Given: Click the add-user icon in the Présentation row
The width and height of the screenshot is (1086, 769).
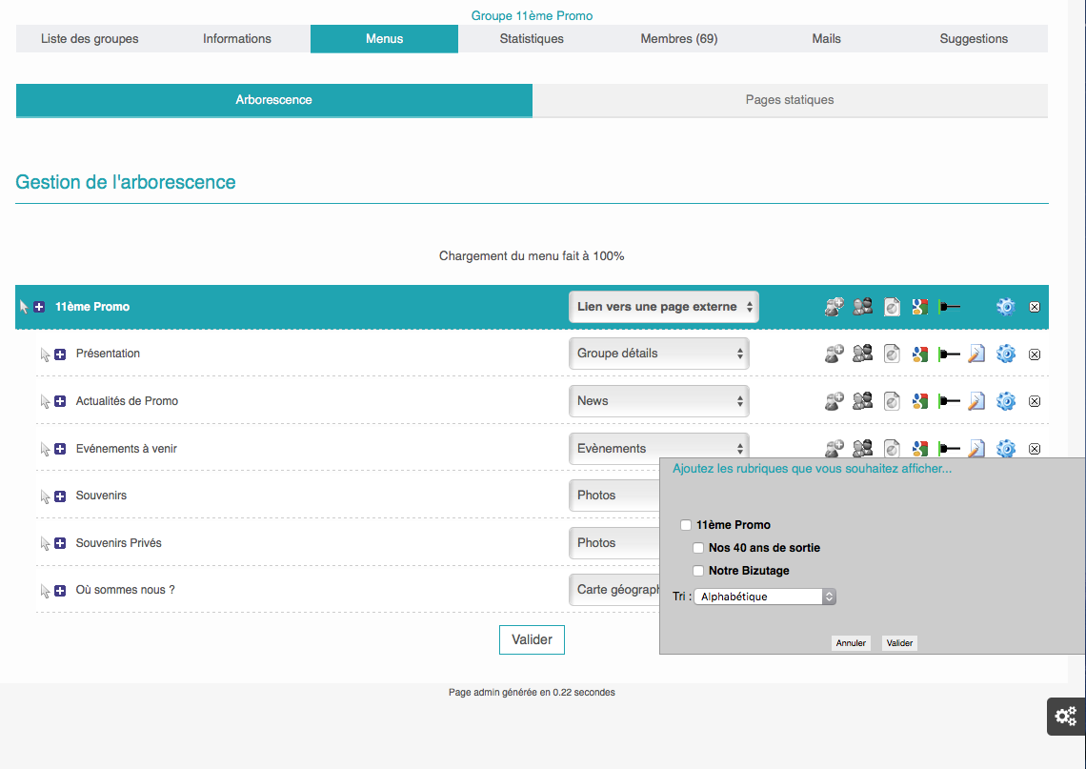Looking at the screenshot, I should [834, 354].
